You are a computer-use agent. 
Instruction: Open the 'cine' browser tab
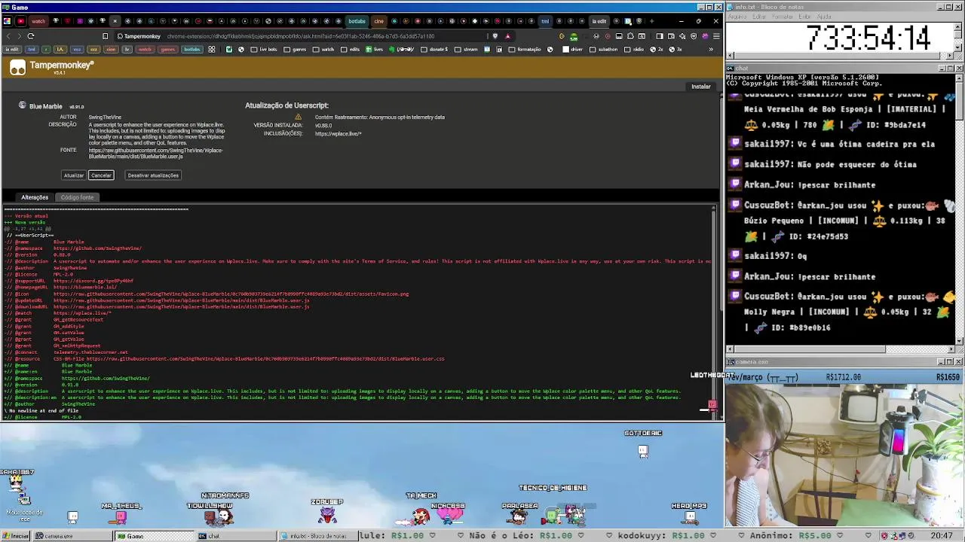point(379,21)
